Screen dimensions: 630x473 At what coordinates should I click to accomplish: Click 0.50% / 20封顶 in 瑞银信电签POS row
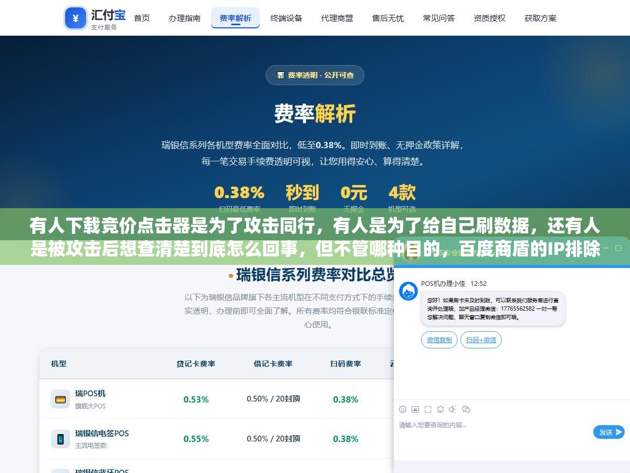click(274, 438)
